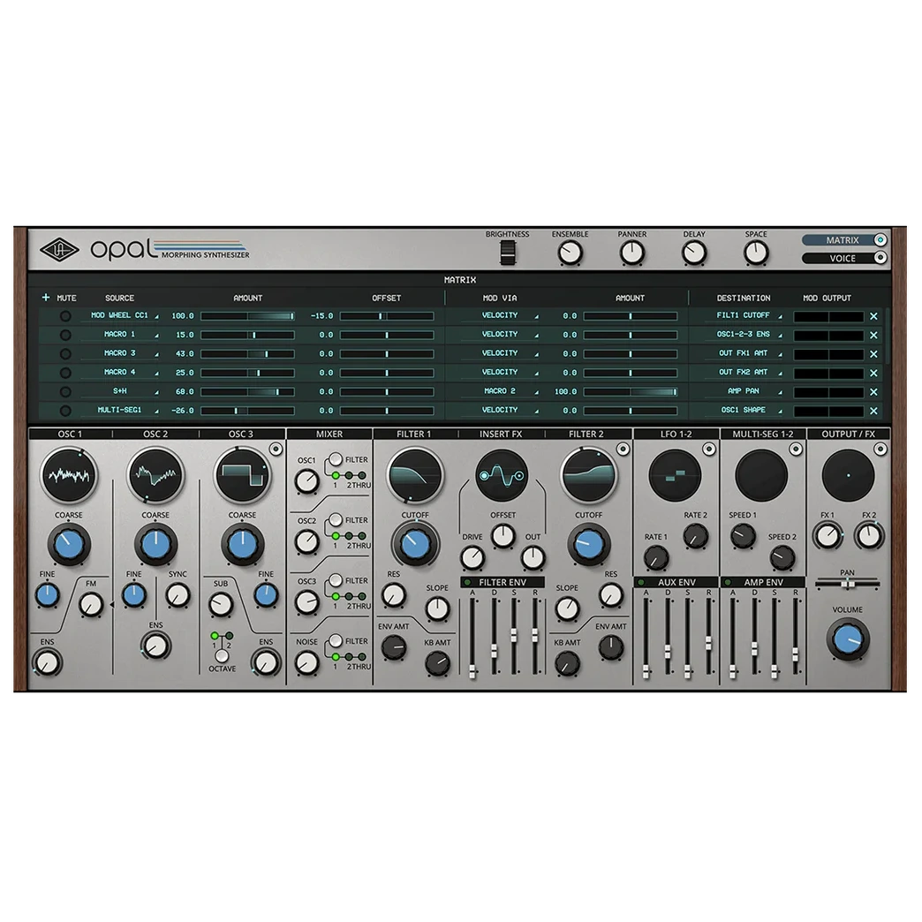Mute the MACRO 3 matrix row
922x922 pixels.
[x=65, y=354]
